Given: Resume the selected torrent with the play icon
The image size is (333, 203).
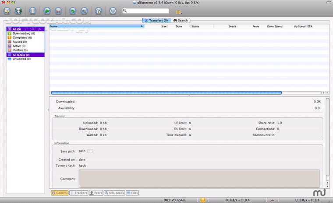Looking at the screenshot, I should (x=47, y=11).
